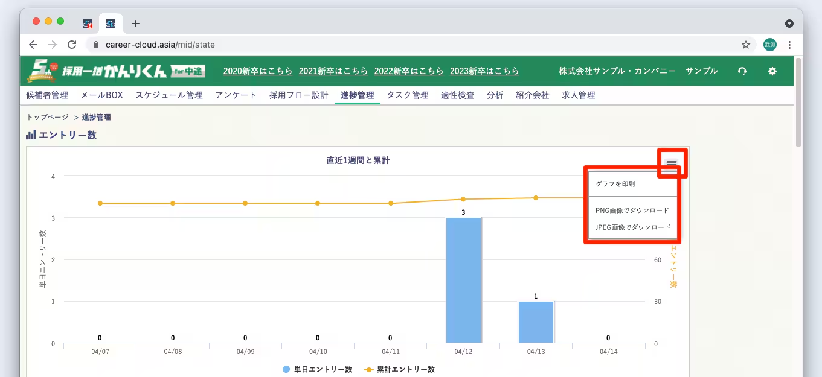Viewport: 822px width, 377px height.
Task: Open the green user profile avatar
Action: [x=769, y=45]
